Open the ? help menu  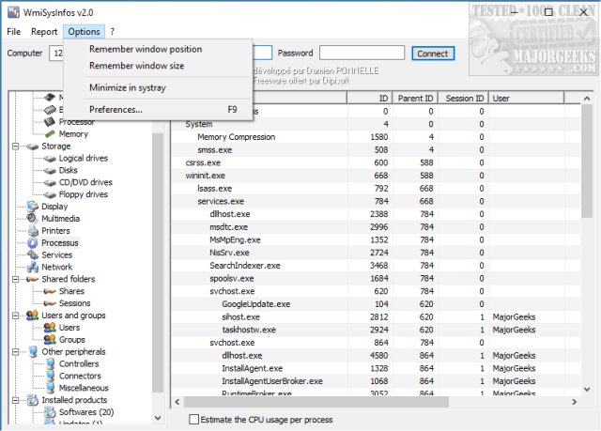[x=113, y=31]
